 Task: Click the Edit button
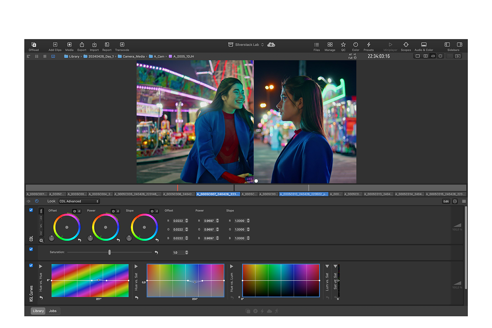click(446, 201)
